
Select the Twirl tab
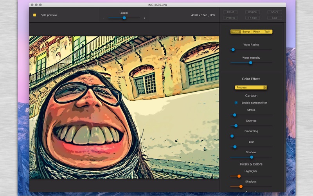tap(267, 32)
